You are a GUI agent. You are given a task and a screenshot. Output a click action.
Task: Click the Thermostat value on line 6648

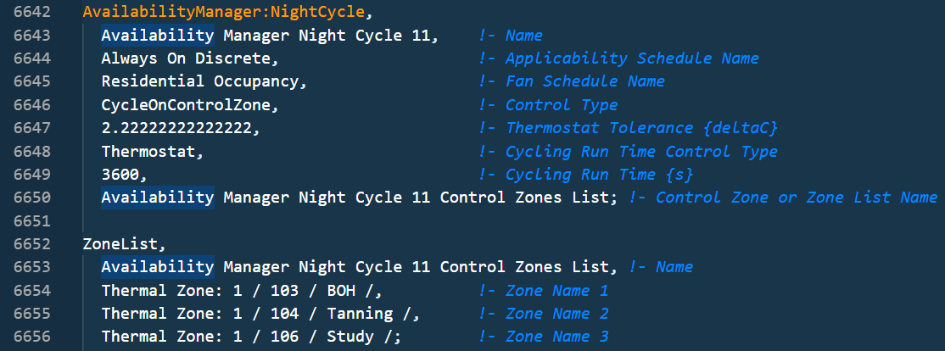(x=153, y=151)
